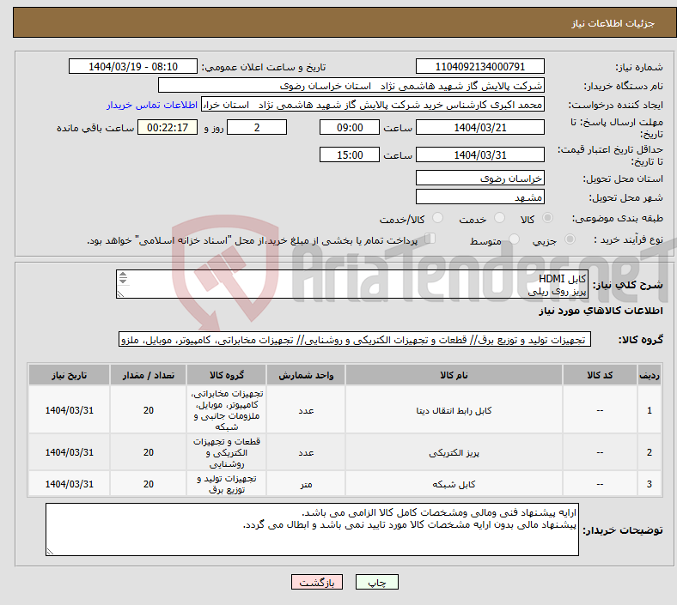This screenshot has width=677, height=605.
Task: Click the resize grip of شرح کلی نیاز box
Action: (120, 294)
